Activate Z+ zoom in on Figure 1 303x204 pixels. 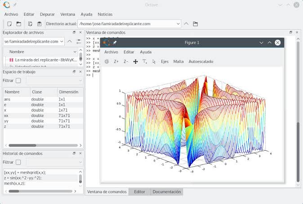(116, 61)
